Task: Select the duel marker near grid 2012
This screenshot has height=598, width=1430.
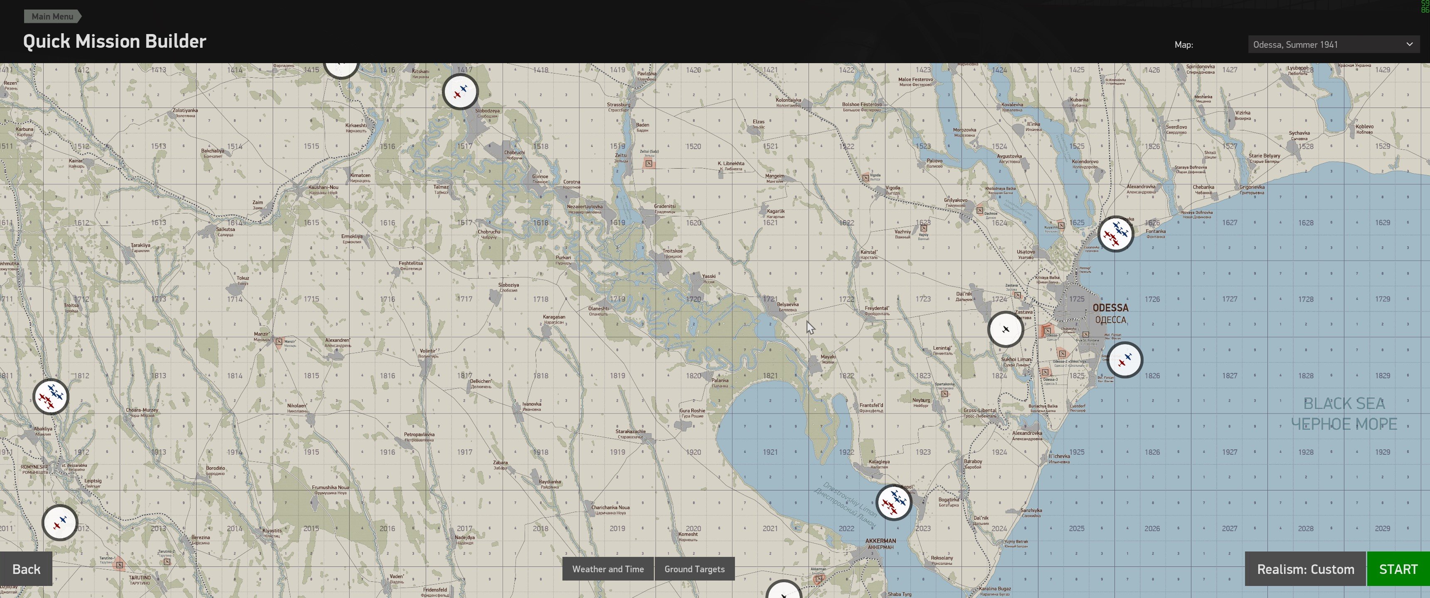Action: [60, 522]
